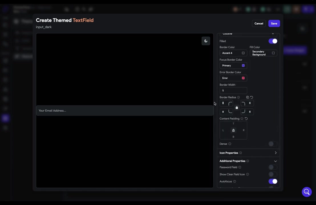Click the Cancel button

(x=259, y=24)
